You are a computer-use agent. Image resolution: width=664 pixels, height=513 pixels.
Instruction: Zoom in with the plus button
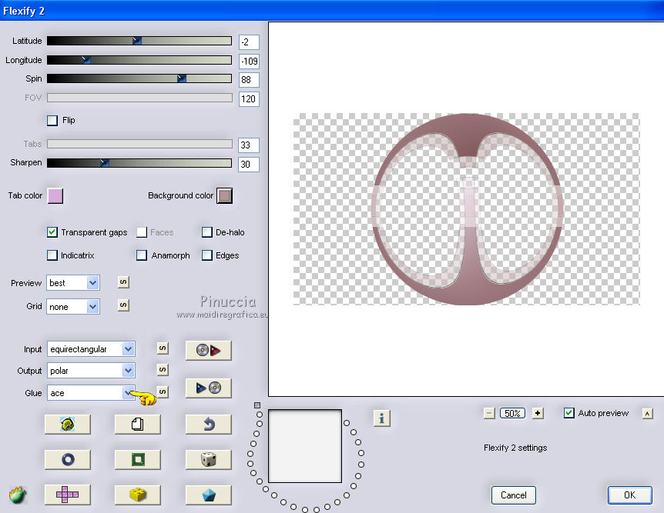[x=538, y=413]
